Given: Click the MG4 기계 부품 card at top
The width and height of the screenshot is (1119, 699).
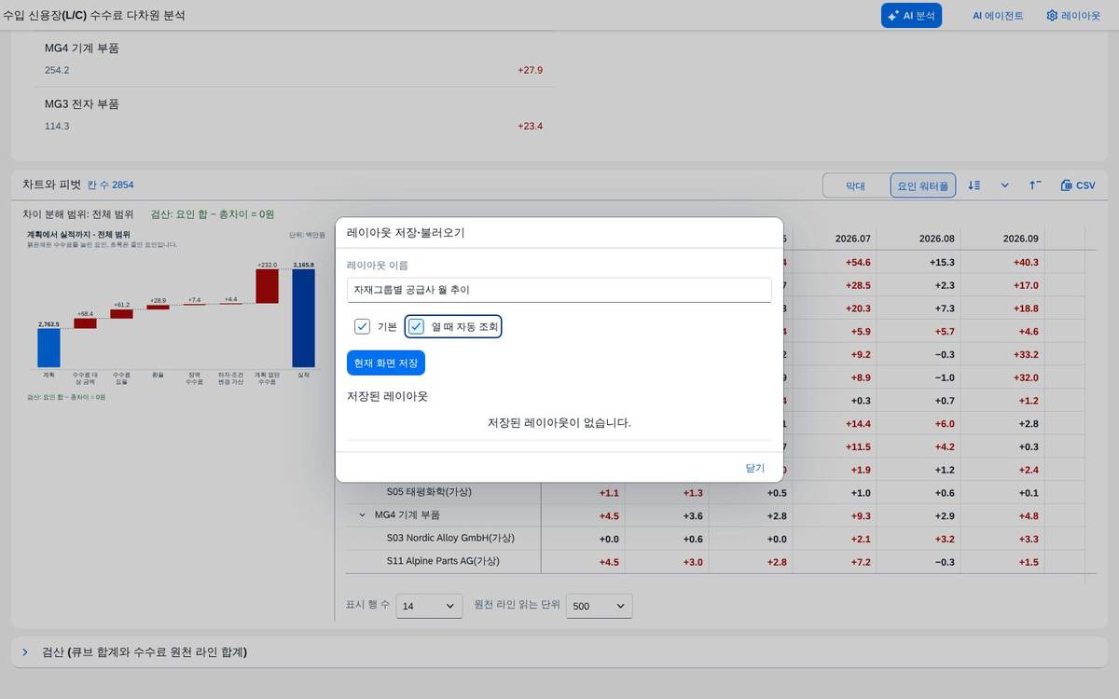Looking at the screenshot, I should 294,59.
